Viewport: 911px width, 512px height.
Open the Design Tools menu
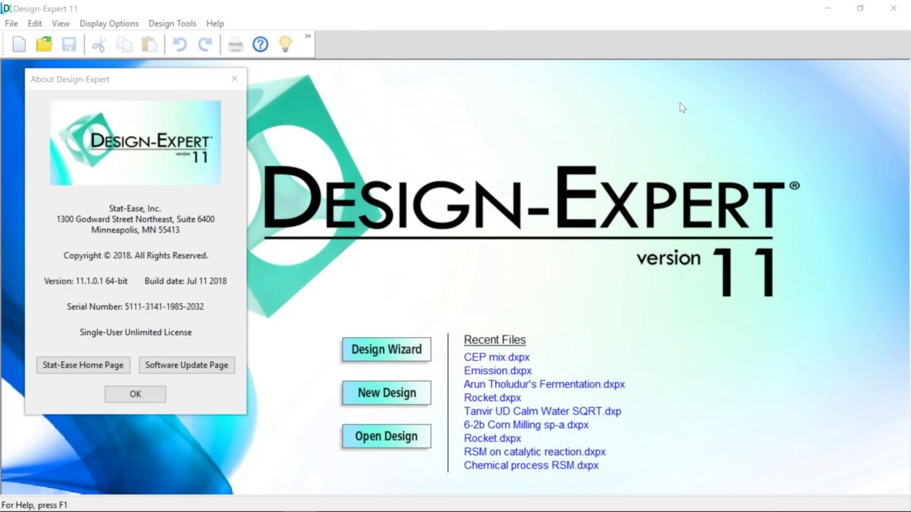click(172, 23)
